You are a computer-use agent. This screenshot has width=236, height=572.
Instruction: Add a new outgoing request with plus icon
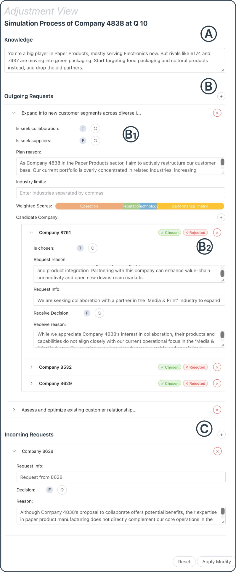click(221, 96)
